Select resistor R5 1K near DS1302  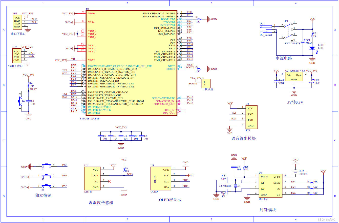pos(244,168)
